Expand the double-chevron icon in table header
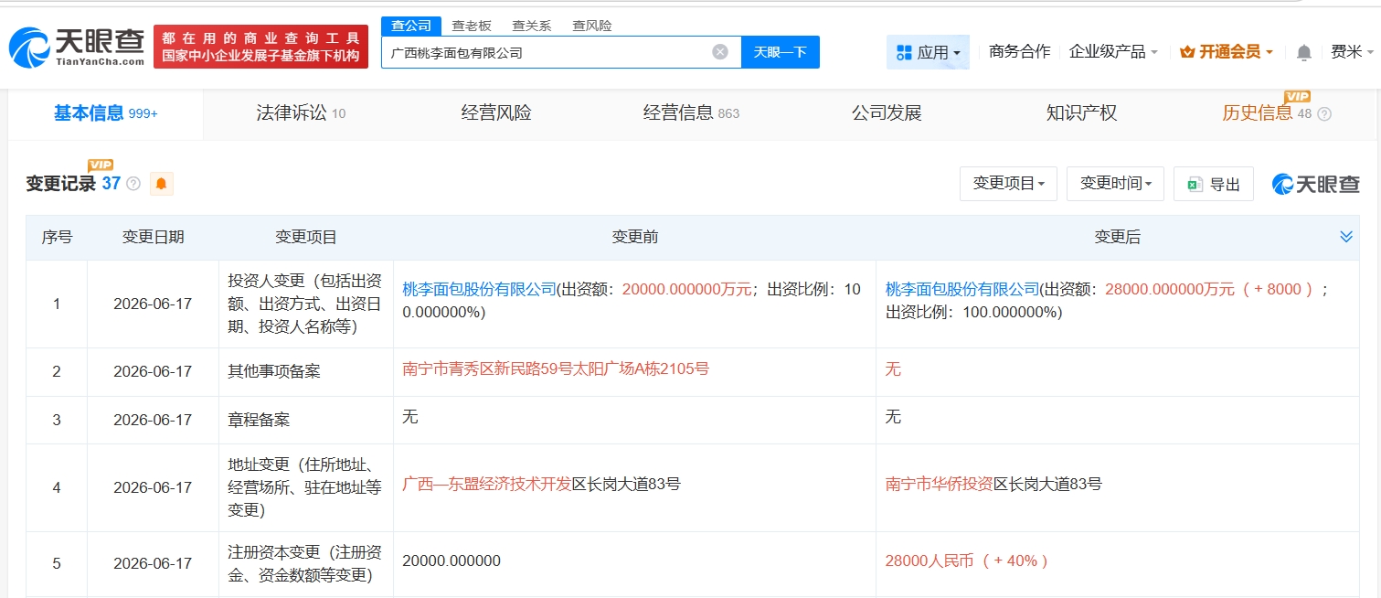The width and height of the screenshot is (1381, 598). [x=1346, y=237]
